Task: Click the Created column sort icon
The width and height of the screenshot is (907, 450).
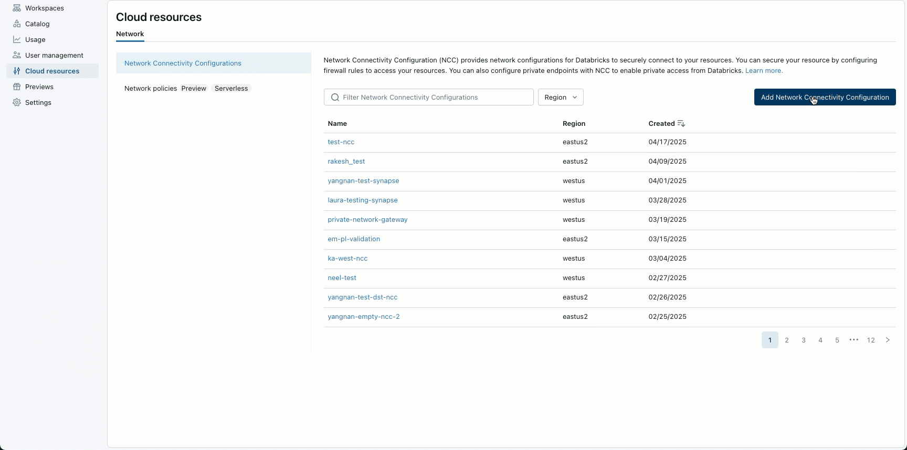Action: click(681, 123)
